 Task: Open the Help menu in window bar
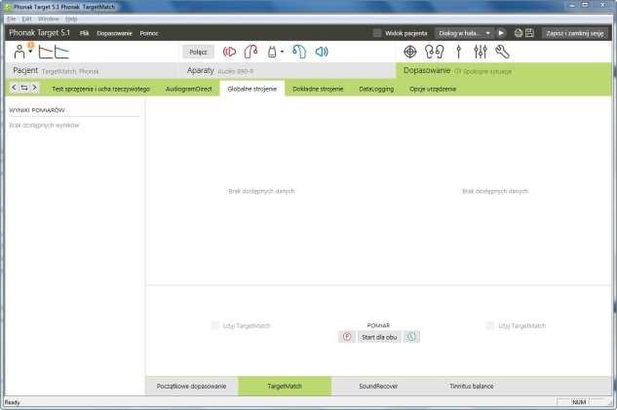[71, 19]
